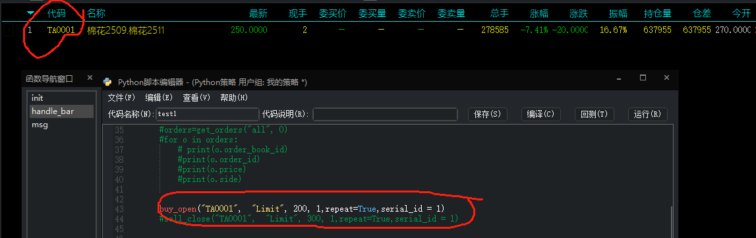Close the 函数导航窗口 panel
The height and width of the screenshot is (238, 756).
tap(90, 78)
